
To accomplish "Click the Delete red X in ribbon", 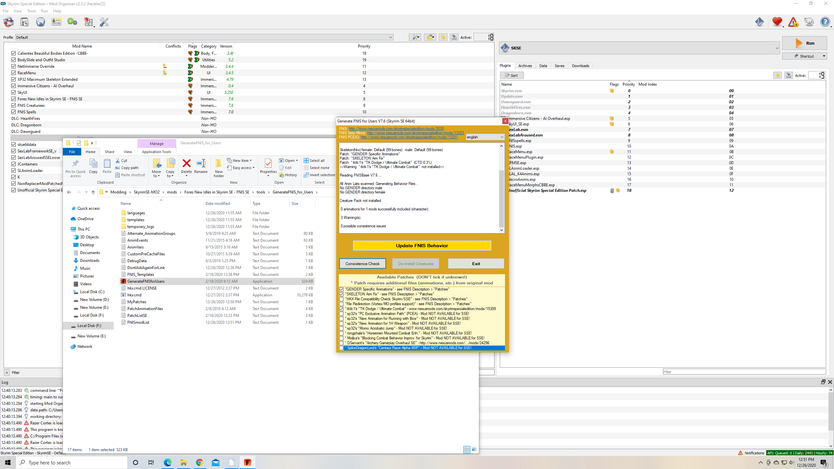I will coord(186,166).
